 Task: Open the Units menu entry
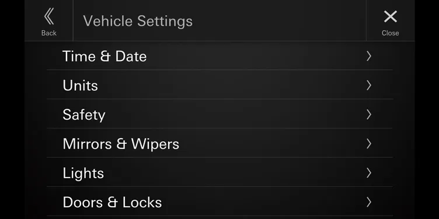pos(80,86)
